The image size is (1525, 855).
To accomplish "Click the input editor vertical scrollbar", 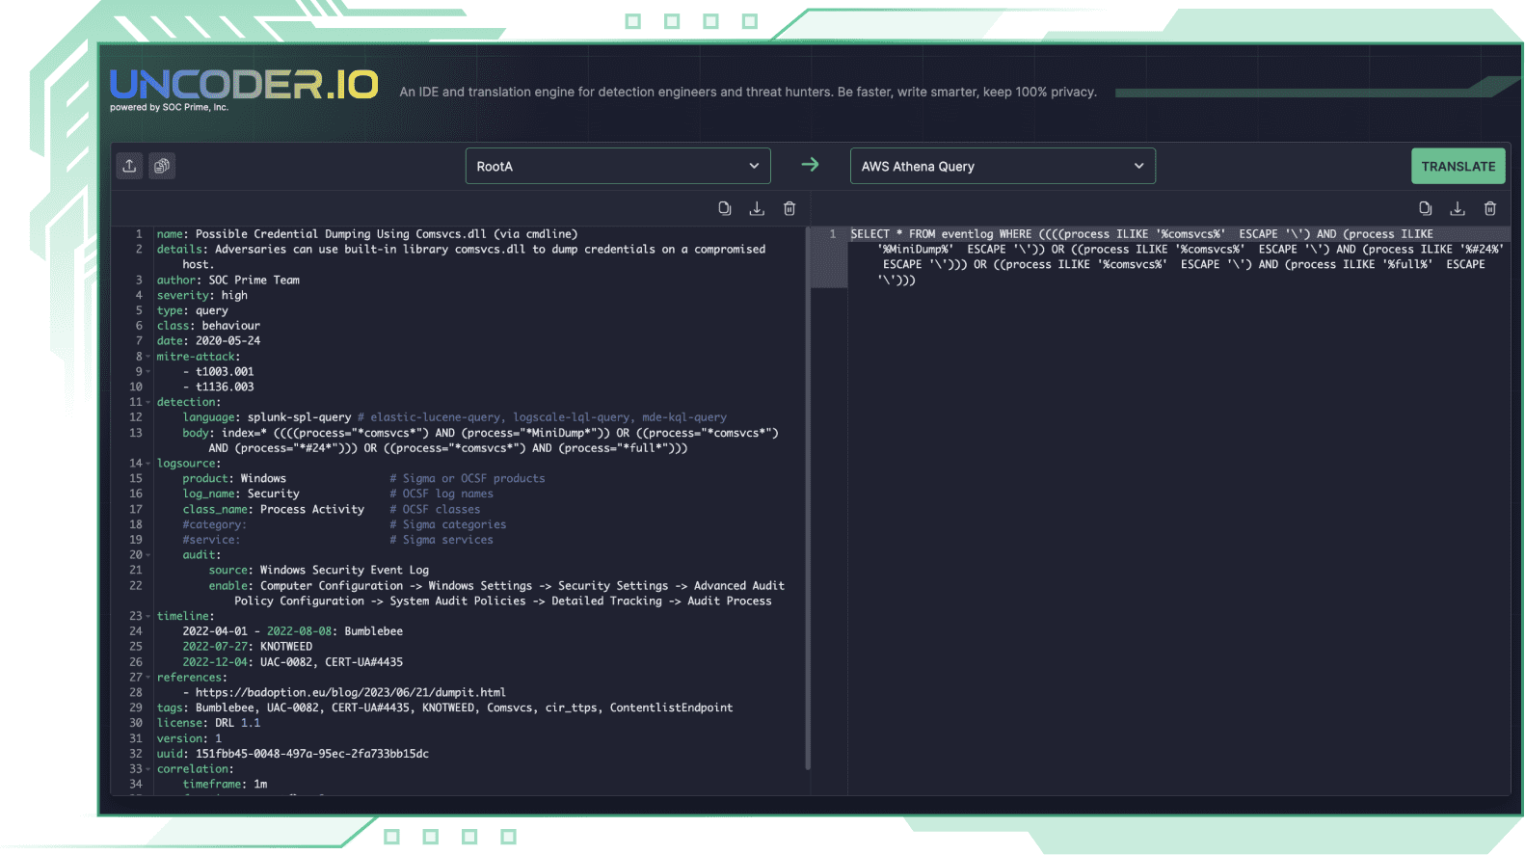I will (x=807, y=501).
